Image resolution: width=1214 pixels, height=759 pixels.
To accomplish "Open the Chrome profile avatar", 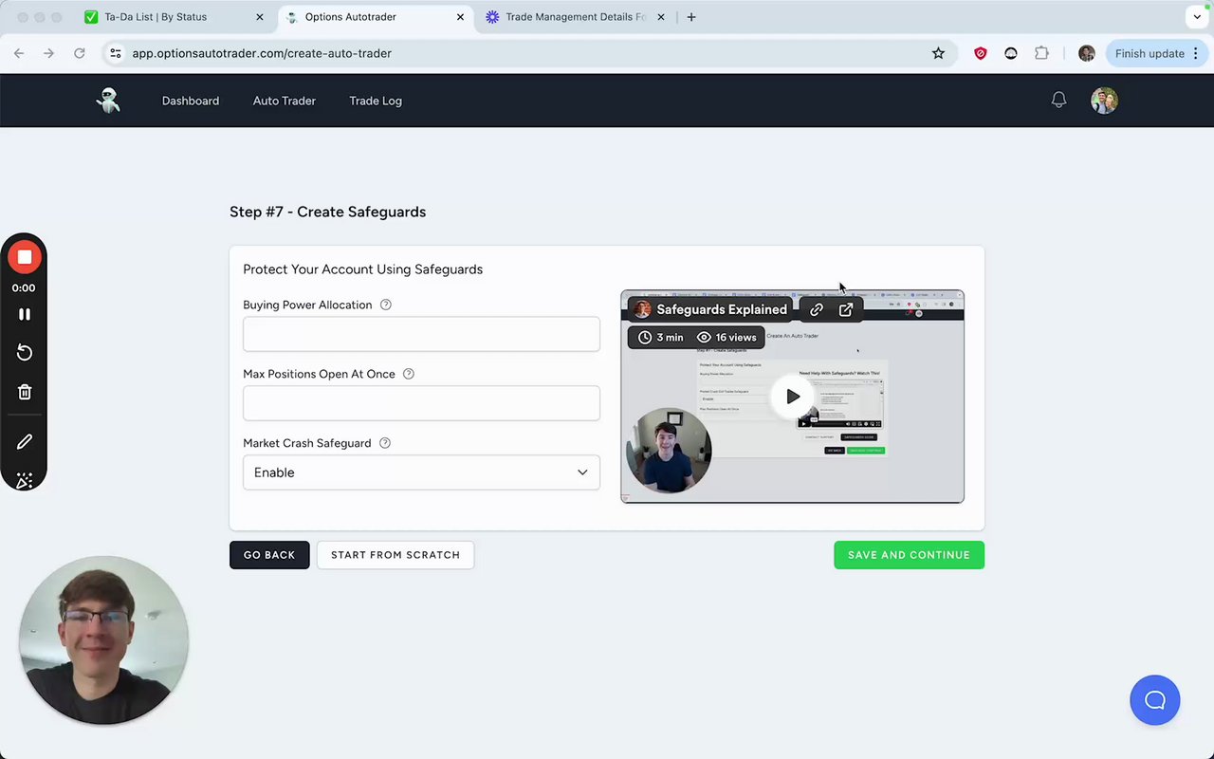I will click(1087, 53).
